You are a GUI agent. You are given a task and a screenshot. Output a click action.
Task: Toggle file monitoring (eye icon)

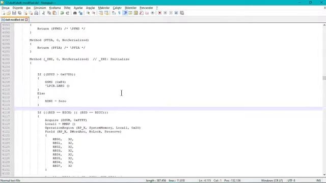(152, 13)
